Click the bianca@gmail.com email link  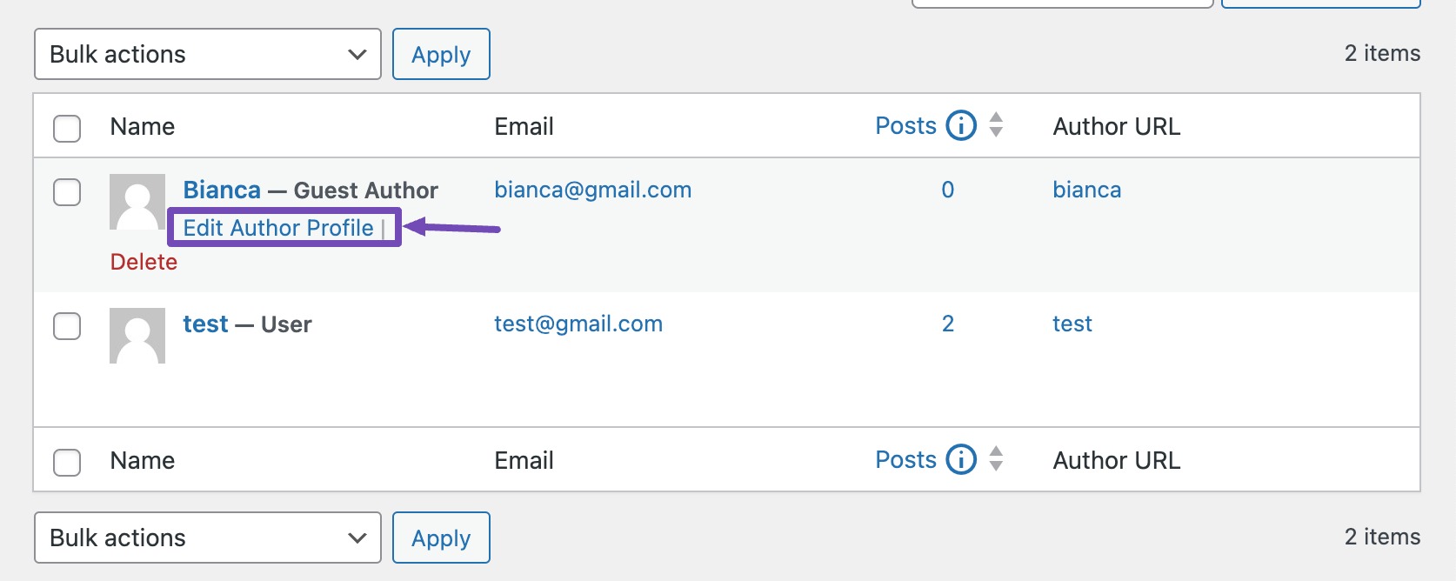click(593, 190)
